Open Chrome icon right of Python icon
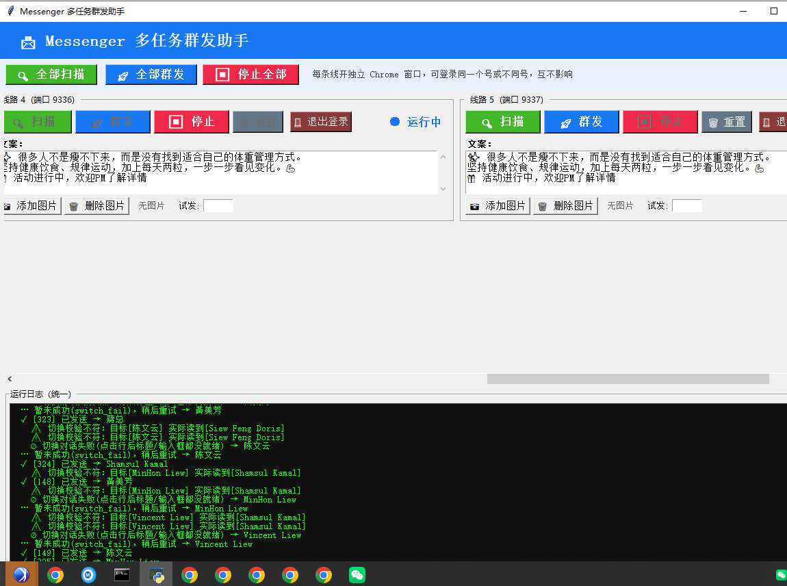Image resolution: width=787 pixels, height=586 pixels. tap(189, 575)
